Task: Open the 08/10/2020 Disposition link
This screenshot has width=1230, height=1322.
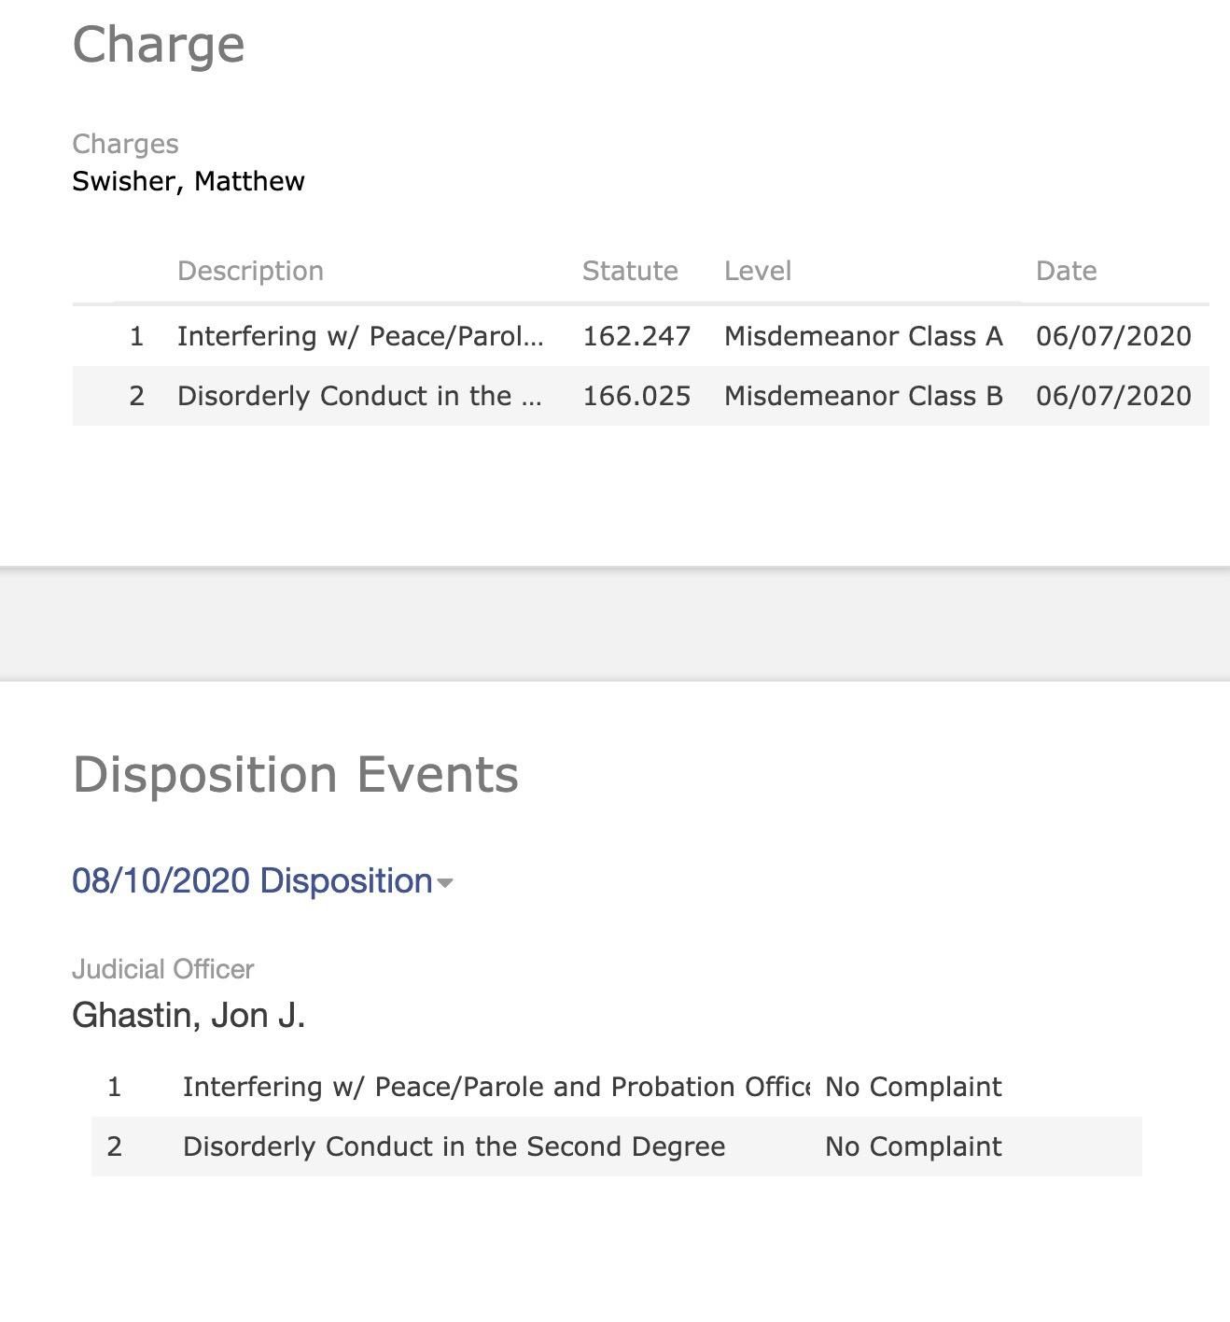Action: 252,880
